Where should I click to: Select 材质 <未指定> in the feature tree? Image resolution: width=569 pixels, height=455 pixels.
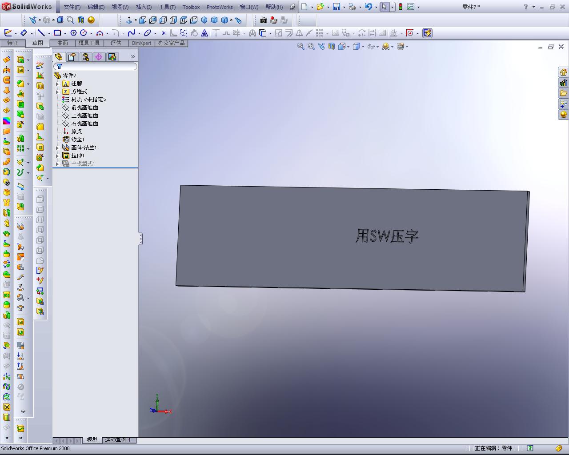pyautogui.click(x=88, y=100)
